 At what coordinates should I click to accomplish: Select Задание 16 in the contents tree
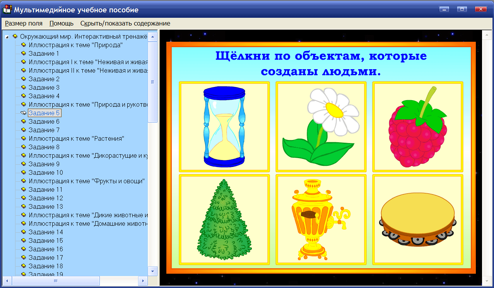(x=46, y=249)
